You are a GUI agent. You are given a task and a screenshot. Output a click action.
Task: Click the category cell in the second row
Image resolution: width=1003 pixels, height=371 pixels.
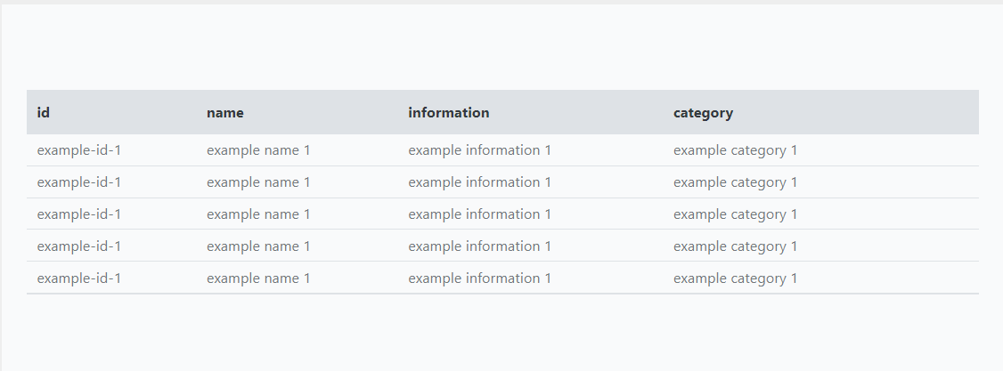[x=736, y=182]
